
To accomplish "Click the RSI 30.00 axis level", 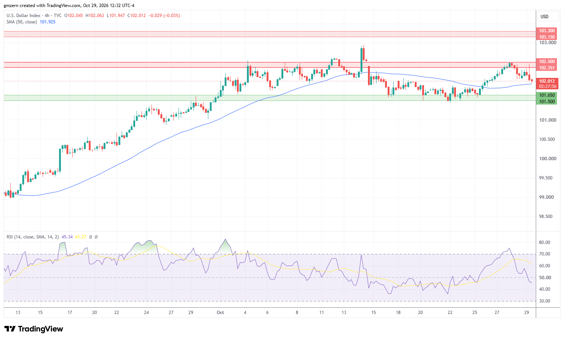I will [545, 301].
